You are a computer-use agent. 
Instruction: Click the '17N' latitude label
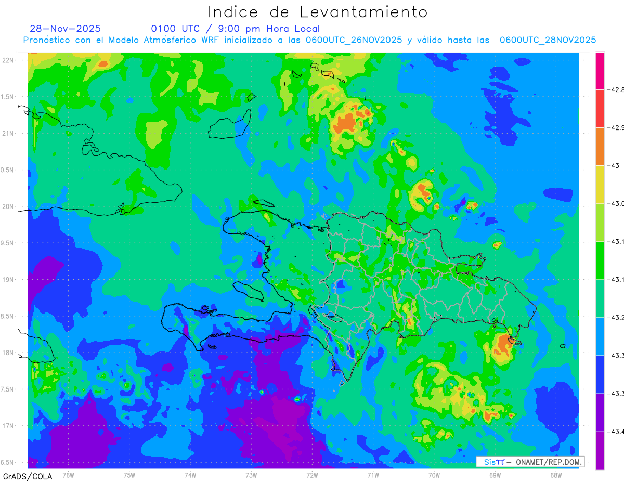pos(8,426)
